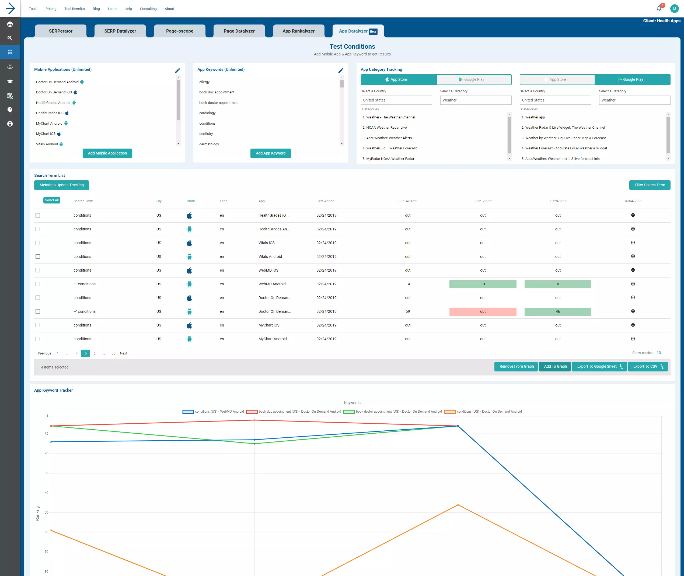The width and height of the screenshot is (684, 576).
Task: Click Add Mobile Application button
Action: click(x=107, y=153)
